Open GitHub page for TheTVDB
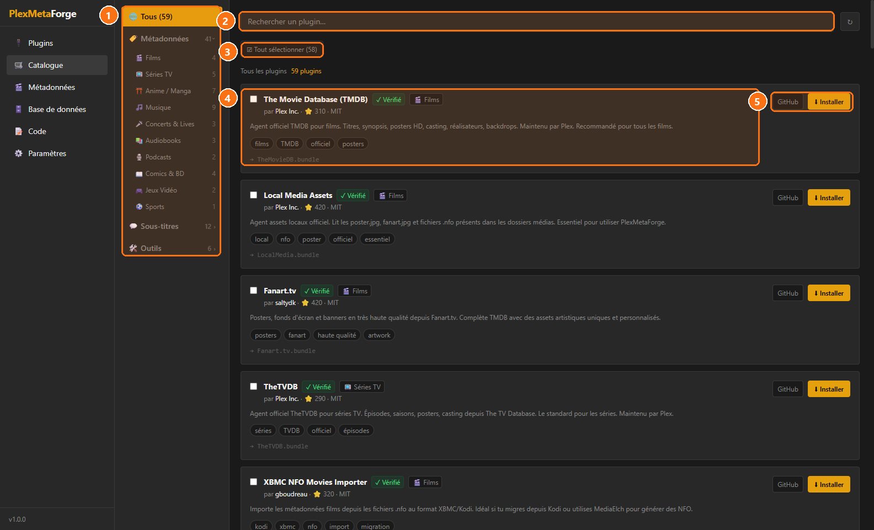This screenshot has width=874, height=530. tap(788, 389)
